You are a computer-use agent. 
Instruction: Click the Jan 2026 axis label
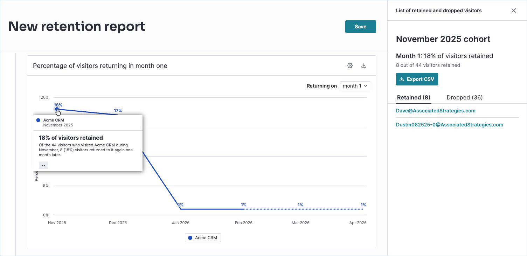point(180,223)
